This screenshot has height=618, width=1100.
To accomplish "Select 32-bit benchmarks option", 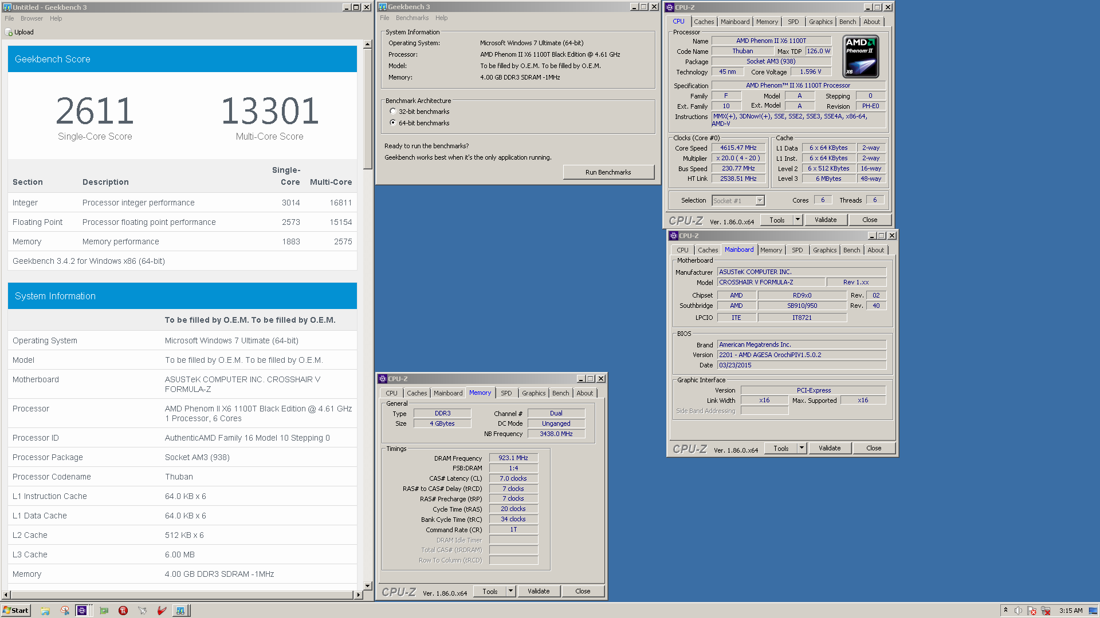I will (392, 112).
